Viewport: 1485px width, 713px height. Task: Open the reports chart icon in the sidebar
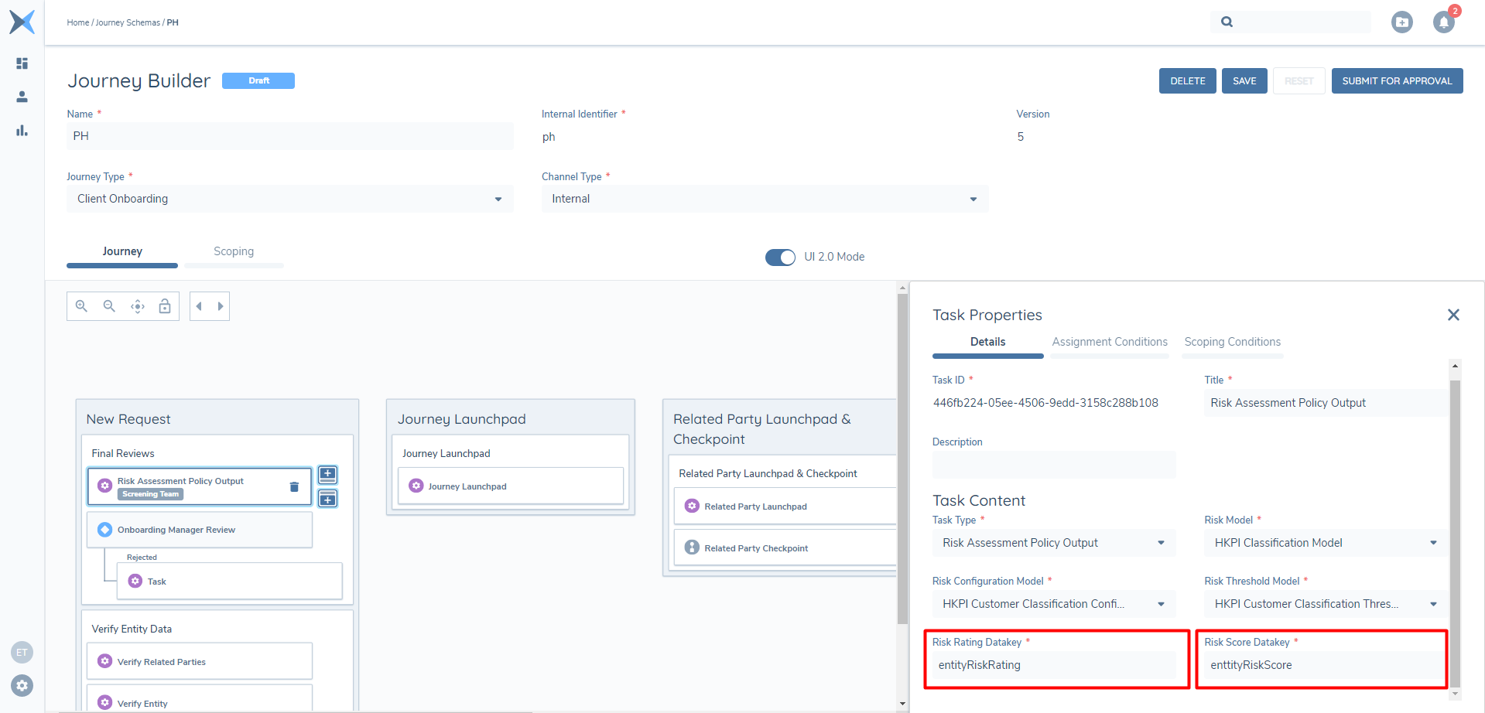click(22, 130)
